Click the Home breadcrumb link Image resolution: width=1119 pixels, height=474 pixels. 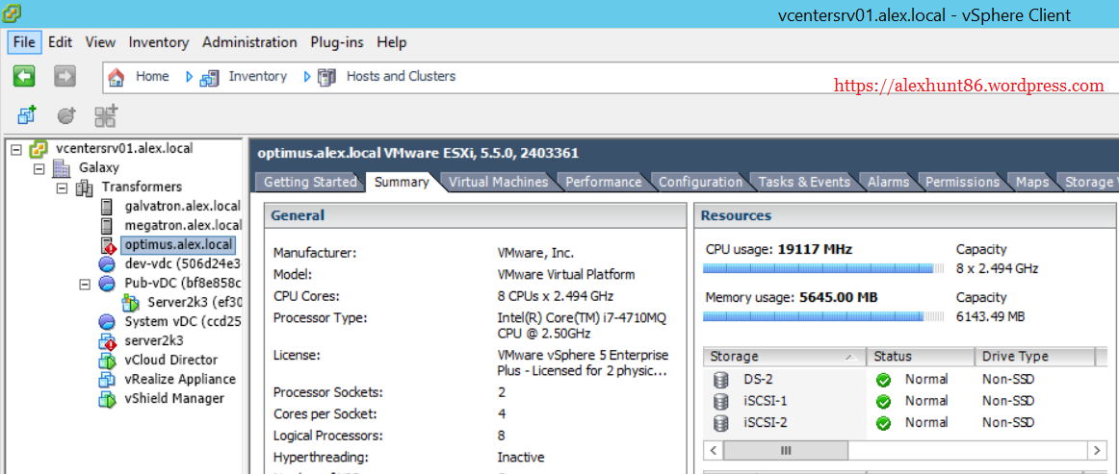pos(153,76)
